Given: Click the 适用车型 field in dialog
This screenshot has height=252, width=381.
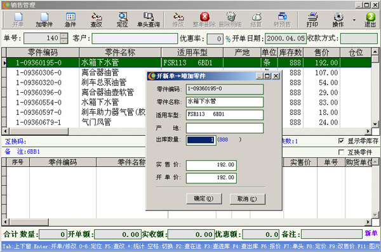Looking at the screenshot, I should pos(225,115).
